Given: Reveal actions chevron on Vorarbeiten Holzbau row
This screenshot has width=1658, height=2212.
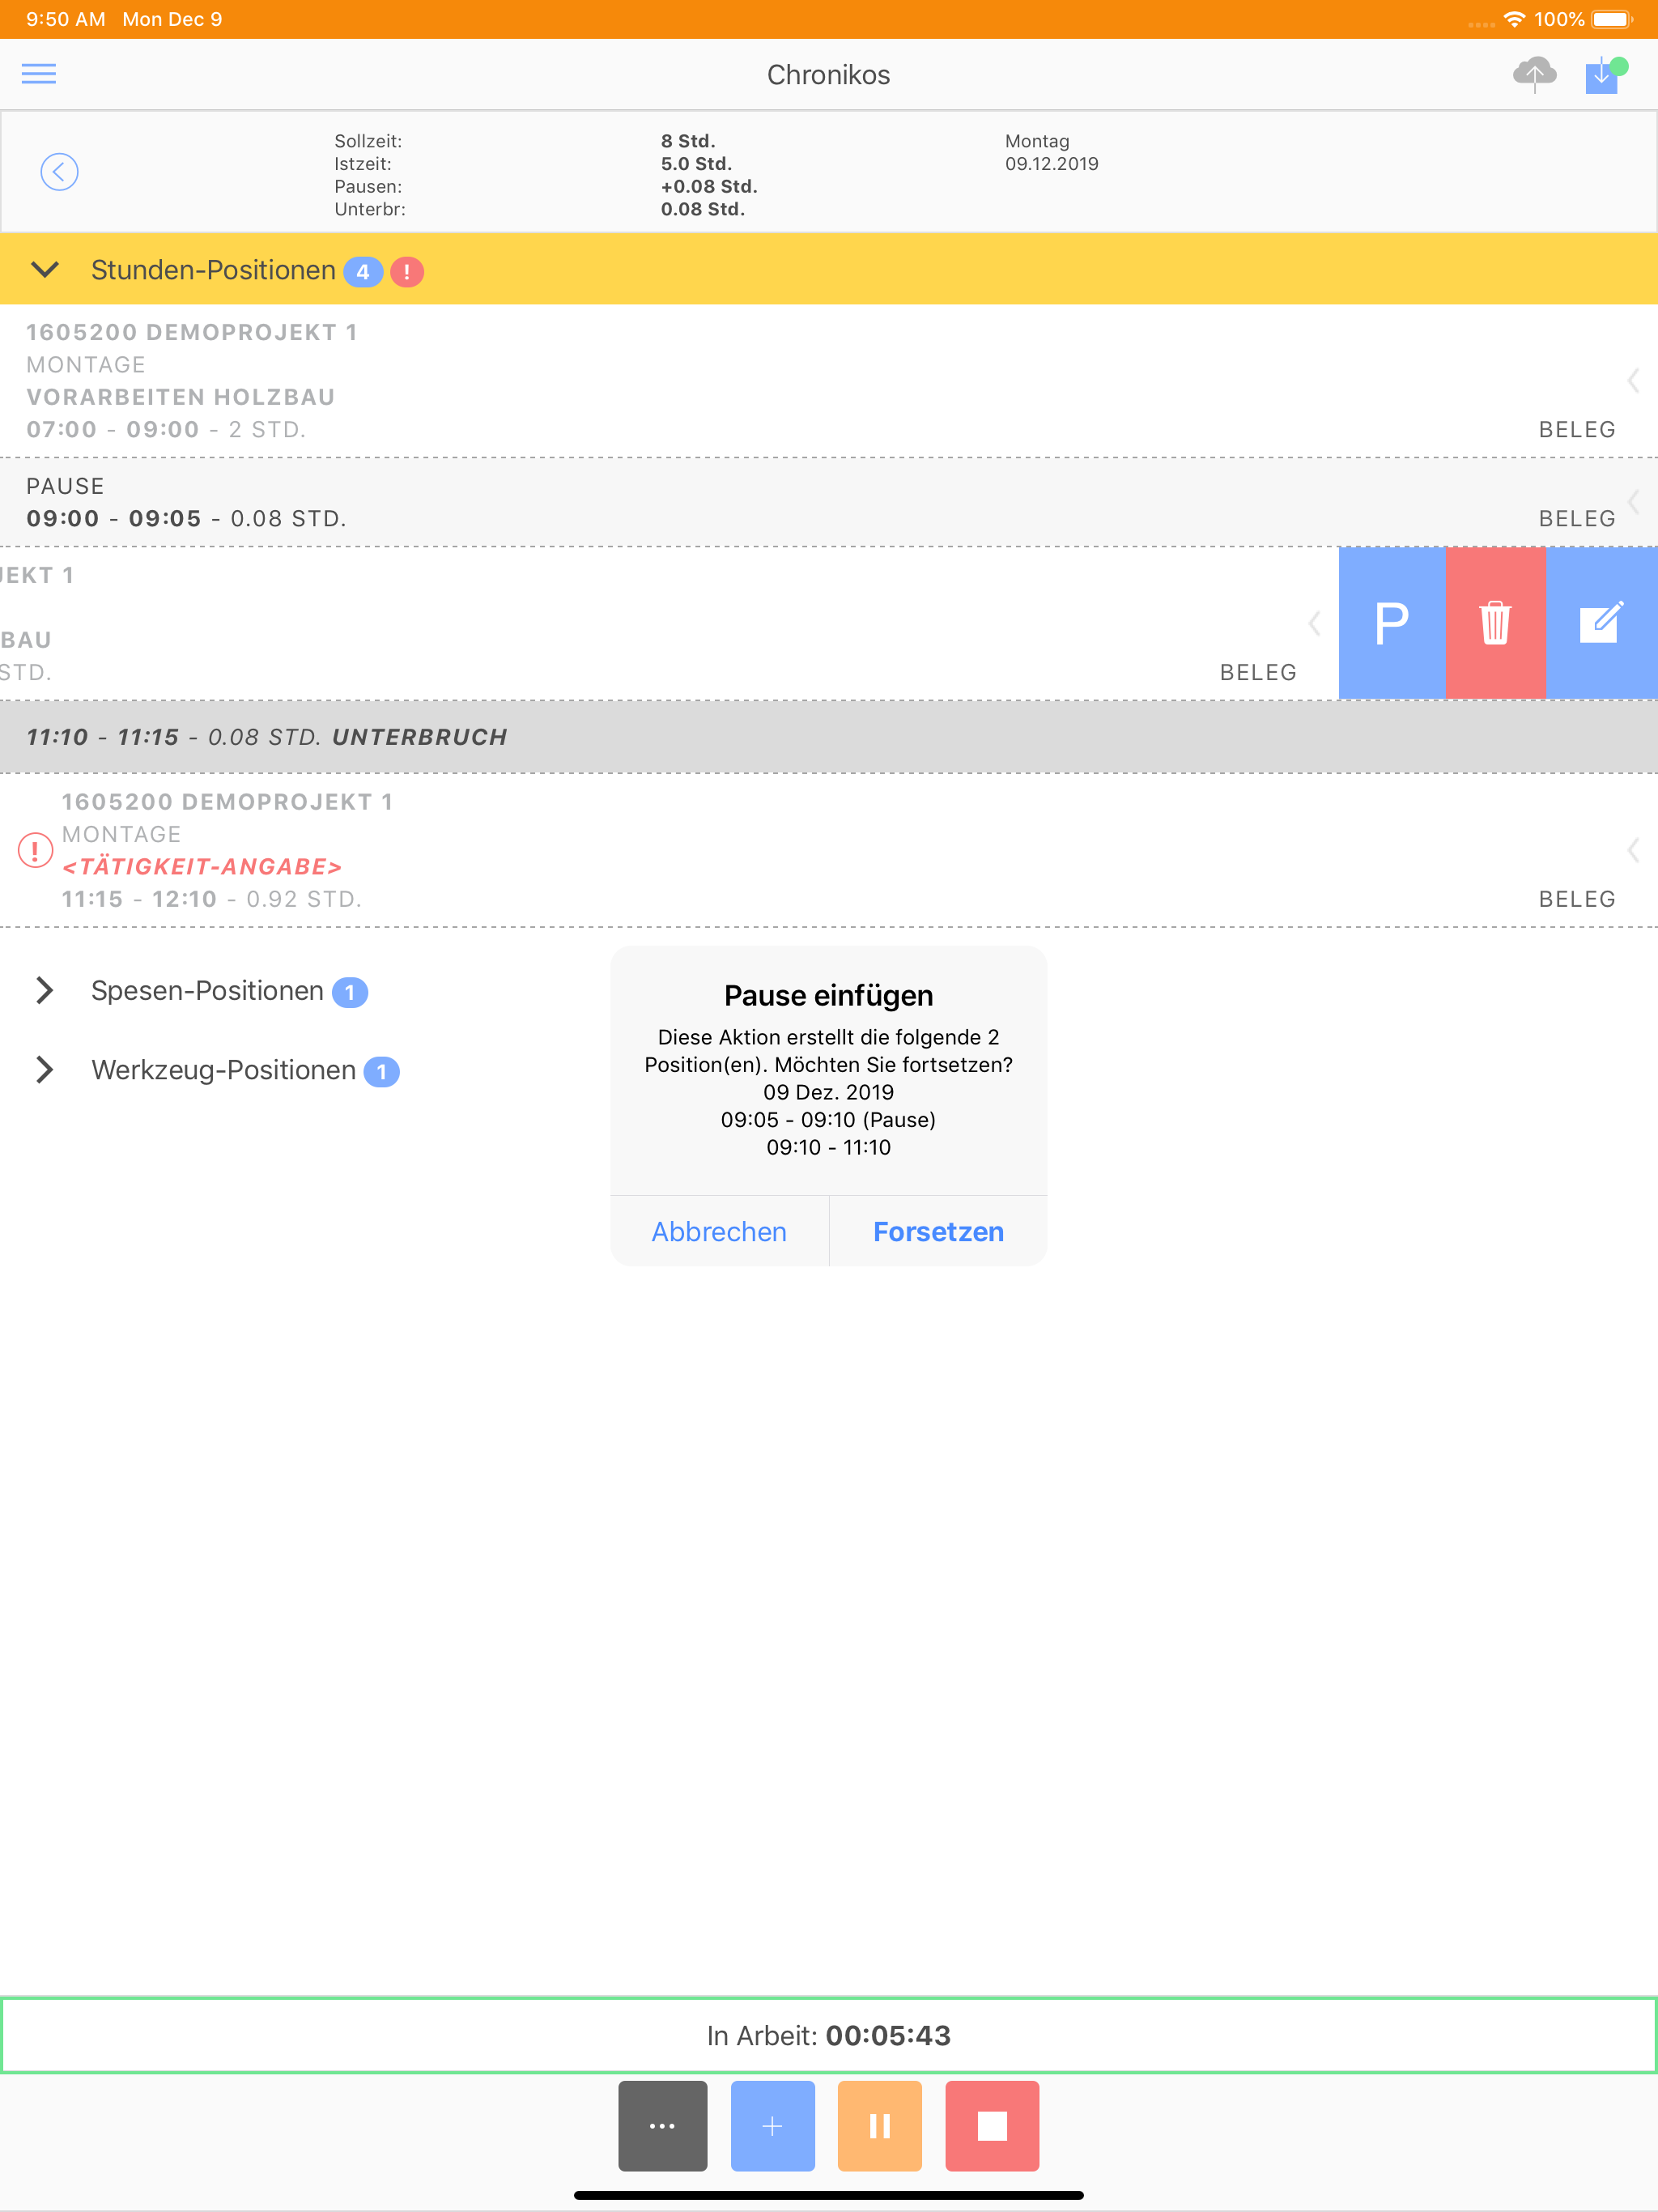Looking at the screenshot, I should [1632, 380].
